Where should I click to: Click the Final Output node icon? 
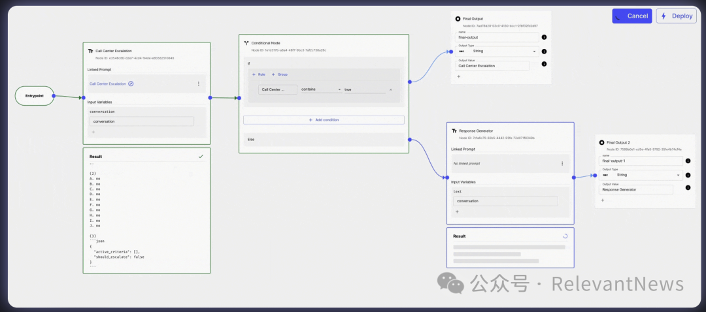[458, 19]
